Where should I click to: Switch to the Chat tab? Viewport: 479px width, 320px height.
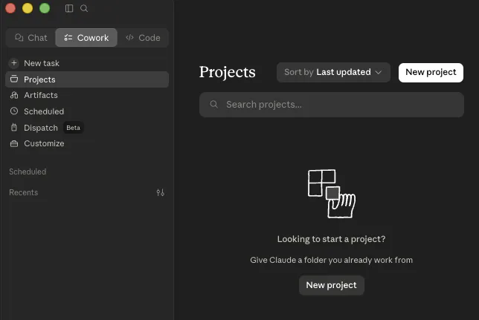30,38
